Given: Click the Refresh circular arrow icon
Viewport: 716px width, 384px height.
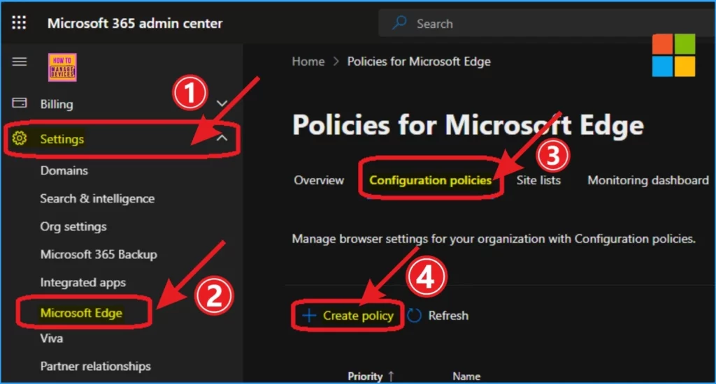Looking at the screenshot, I should point(414,315).
